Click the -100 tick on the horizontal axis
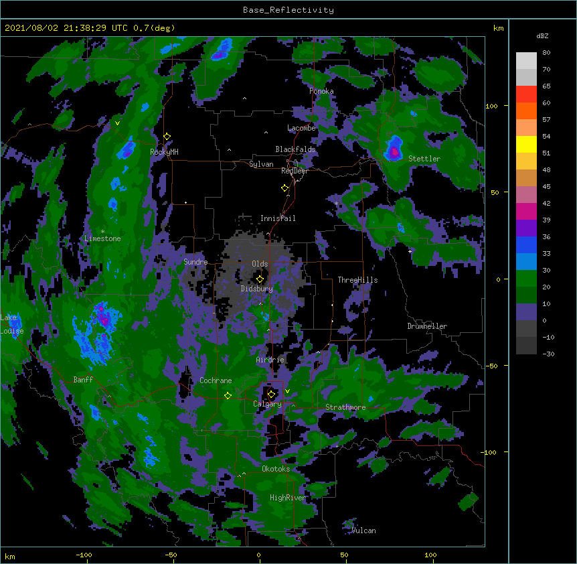Image resolution: width=577 pixels, height=564 pixels. tap(84, 555)
